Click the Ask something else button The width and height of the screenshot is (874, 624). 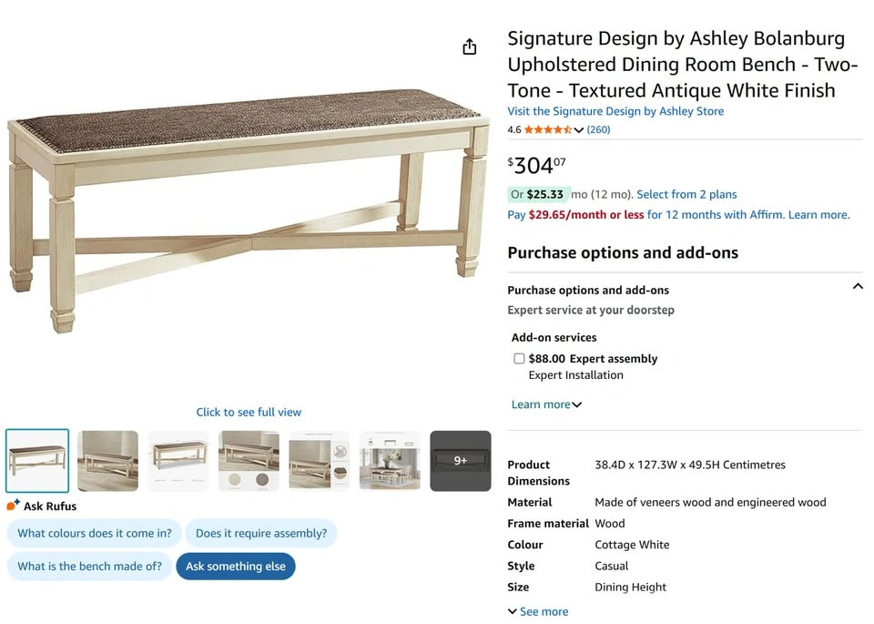pyautogui.click(x=236, y=566)
